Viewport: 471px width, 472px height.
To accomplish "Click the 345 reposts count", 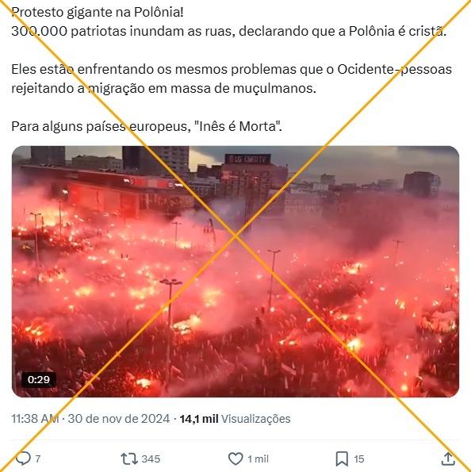I will pyautogui.click(x=151, y=459).
